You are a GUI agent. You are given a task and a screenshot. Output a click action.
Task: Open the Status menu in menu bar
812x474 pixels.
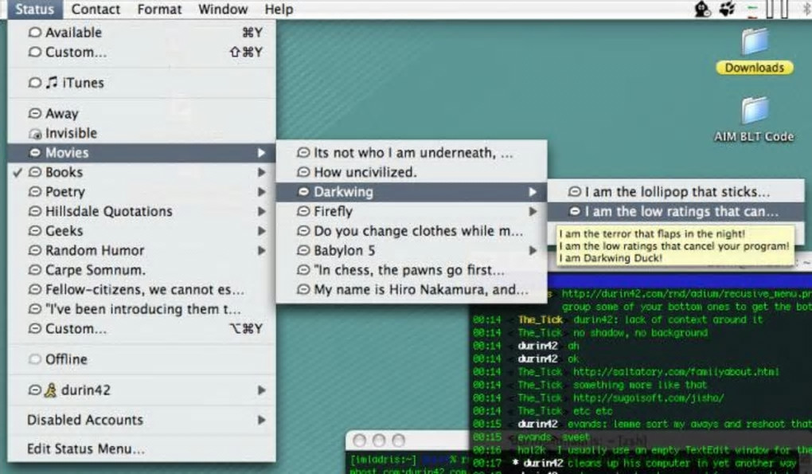click(35, 10)
